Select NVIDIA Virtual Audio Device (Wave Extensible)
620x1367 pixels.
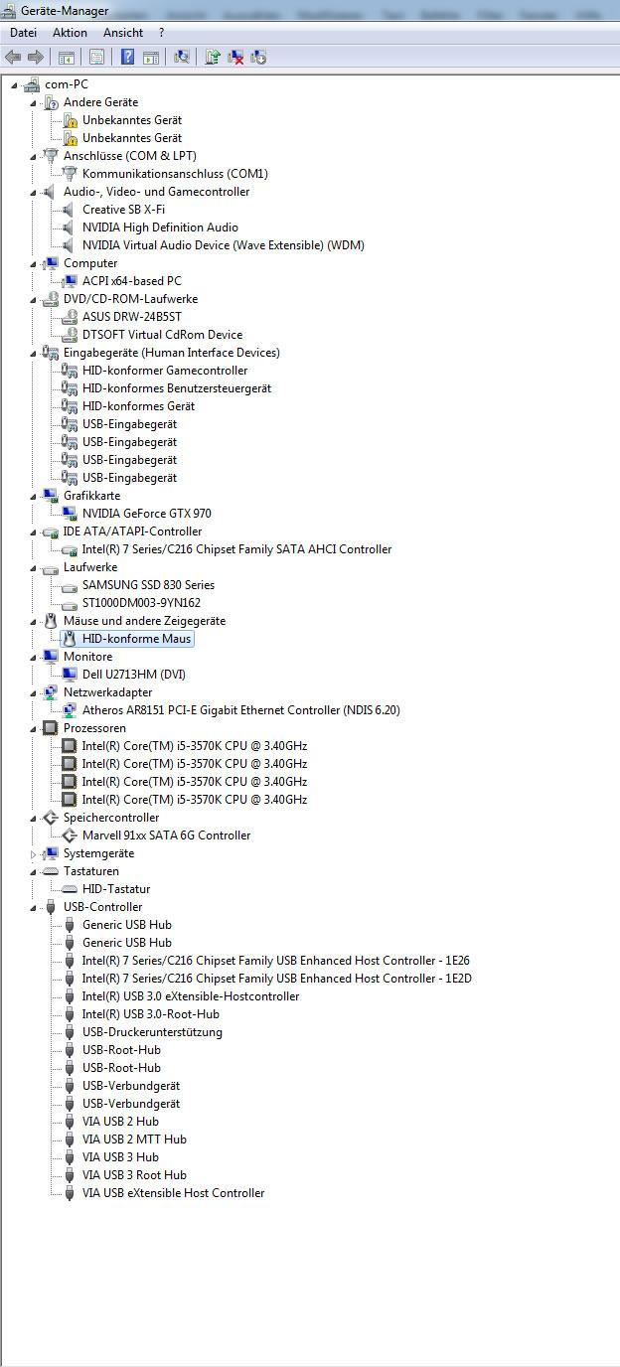[224, 245]
